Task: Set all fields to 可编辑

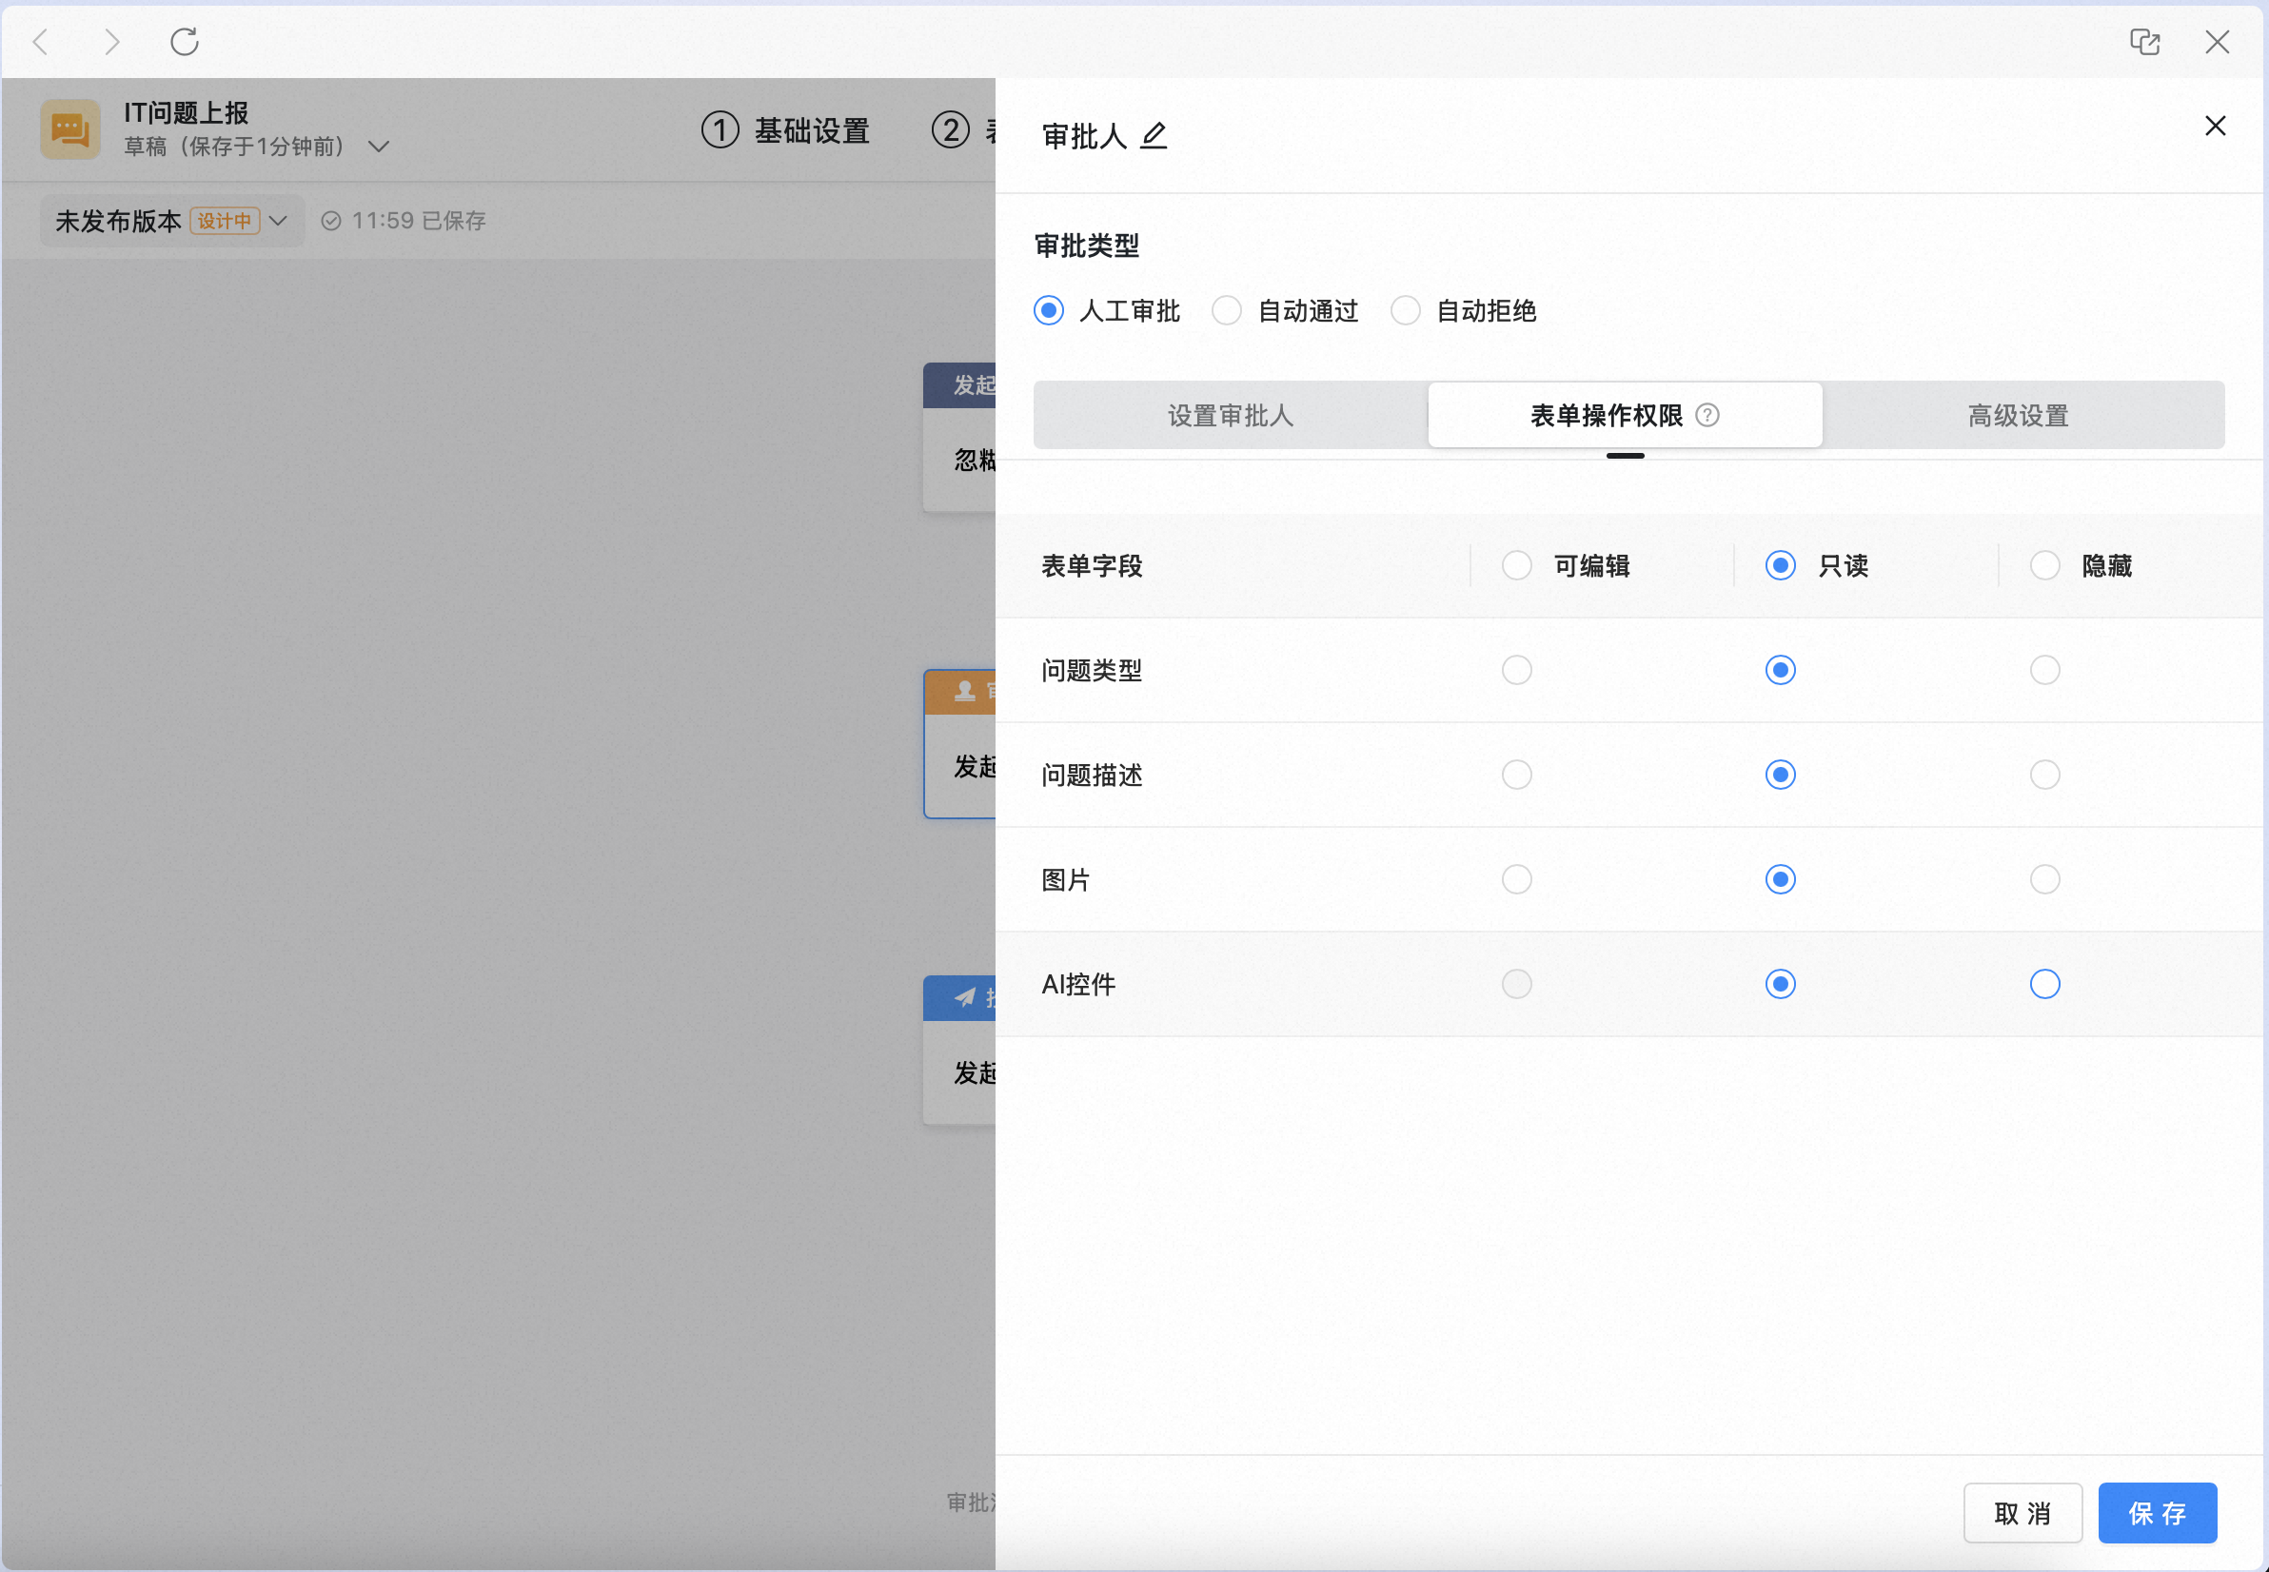Action: tap(1516, 565)
